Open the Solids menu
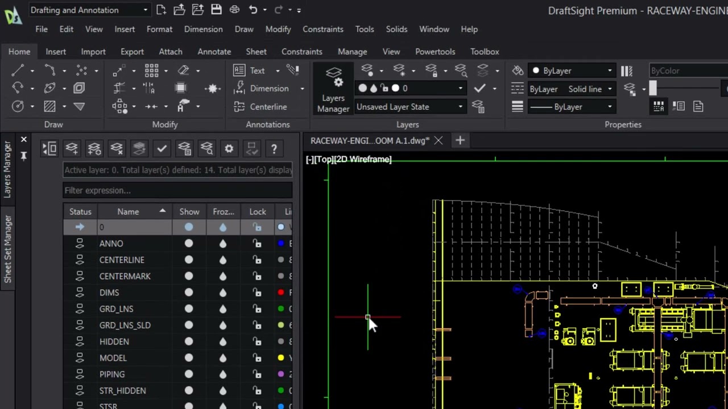The width and height of the screenshot is (728, 409). coord(396,29)
